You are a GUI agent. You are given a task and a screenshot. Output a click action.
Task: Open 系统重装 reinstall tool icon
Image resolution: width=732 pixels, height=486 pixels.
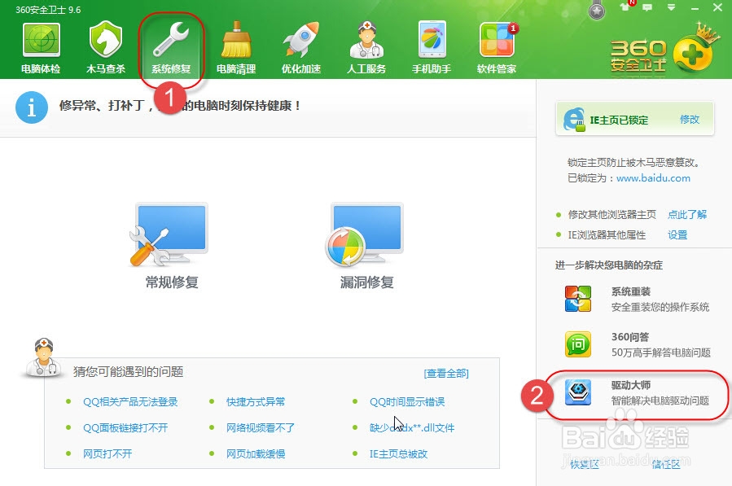click(x=578, y=299)
